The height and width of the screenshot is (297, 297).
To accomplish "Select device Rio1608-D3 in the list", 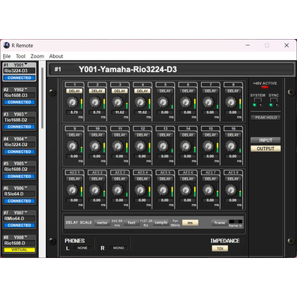I will point(19,95).
